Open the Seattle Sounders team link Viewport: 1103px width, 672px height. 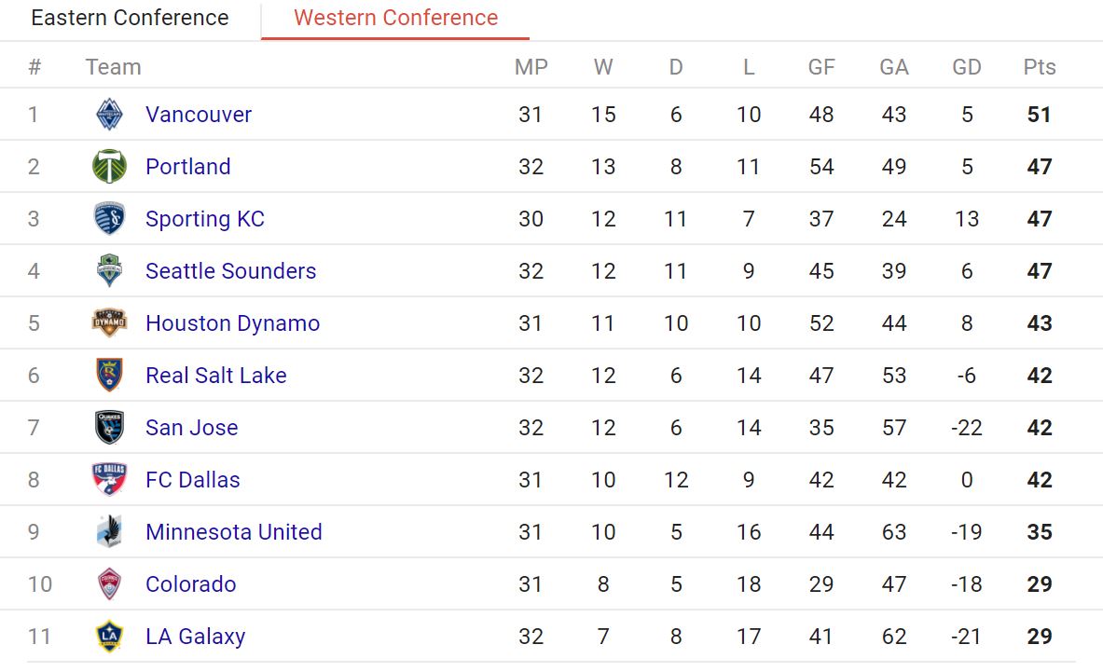point(230,270)
